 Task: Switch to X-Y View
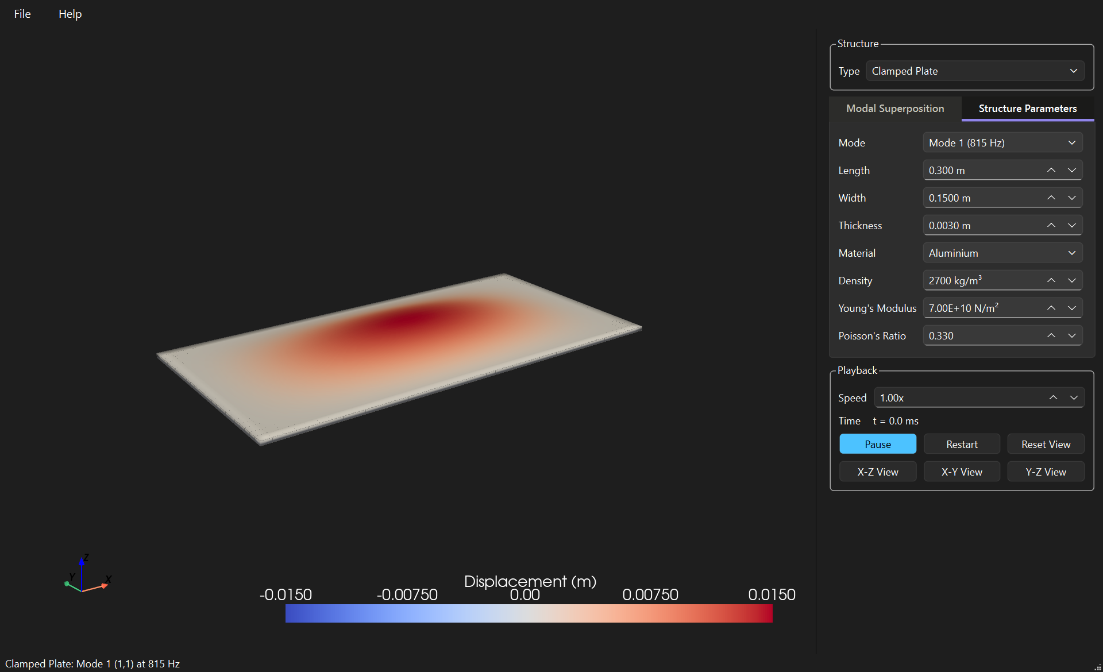(962, 472)
